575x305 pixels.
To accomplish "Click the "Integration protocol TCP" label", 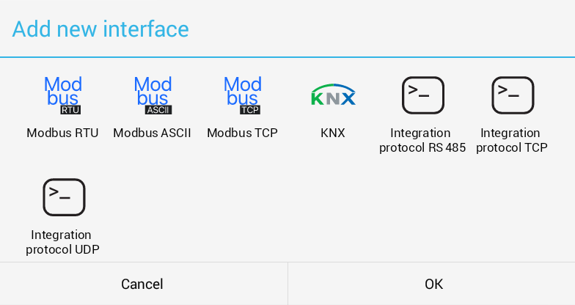I will coord(512,140).
